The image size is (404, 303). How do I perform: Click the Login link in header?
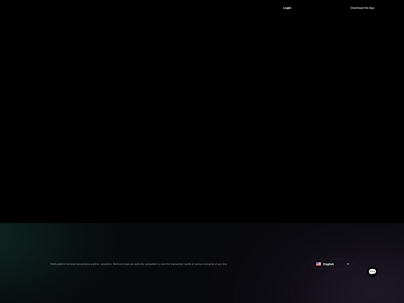(287, 8)
